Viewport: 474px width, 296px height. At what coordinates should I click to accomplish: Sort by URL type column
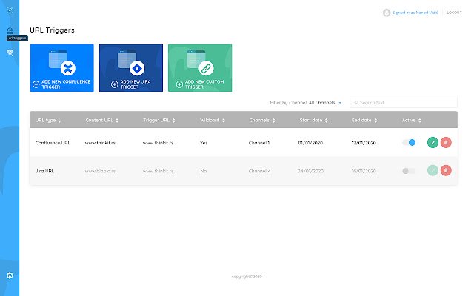48,120
